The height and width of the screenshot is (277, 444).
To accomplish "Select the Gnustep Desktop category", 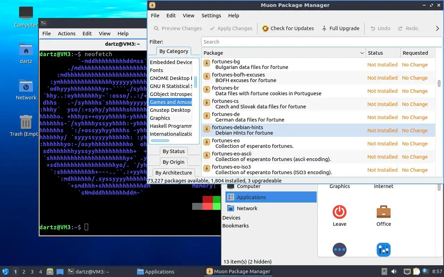I will 171,110.
